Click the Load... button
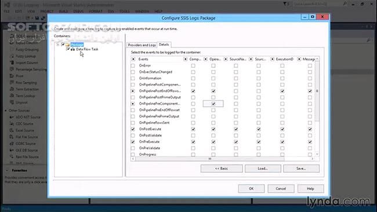This screenshot has height=212, width=377. [x=263, y=169]
